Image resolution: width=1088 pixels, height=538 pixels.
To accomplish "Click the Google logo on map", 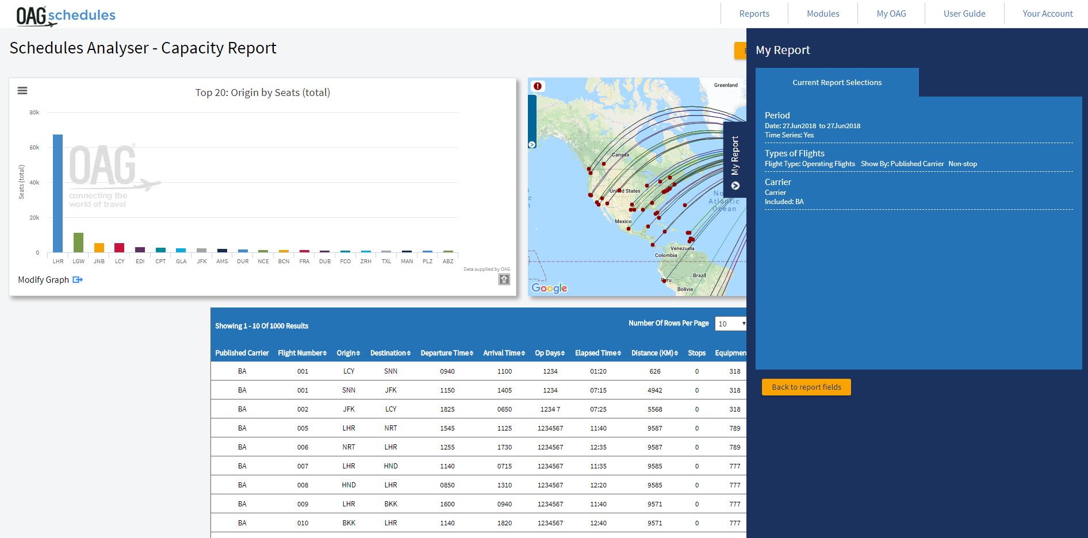I will click(x=549, y=288).
